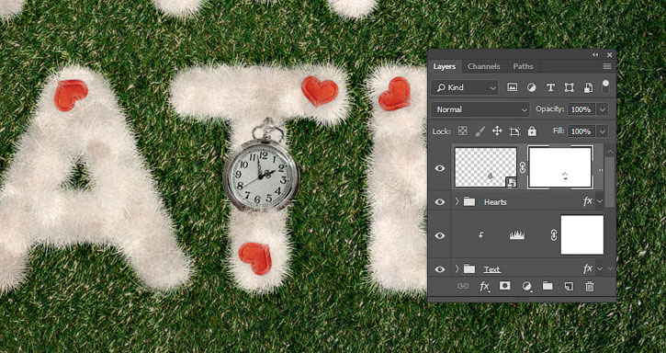This screenshot has width=666, height=353.
Task: Add a layer style fx button
Action: (484, 287)
